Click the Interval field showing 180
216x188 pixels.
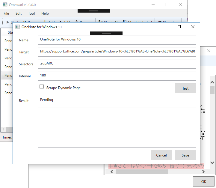pos(117,76)
